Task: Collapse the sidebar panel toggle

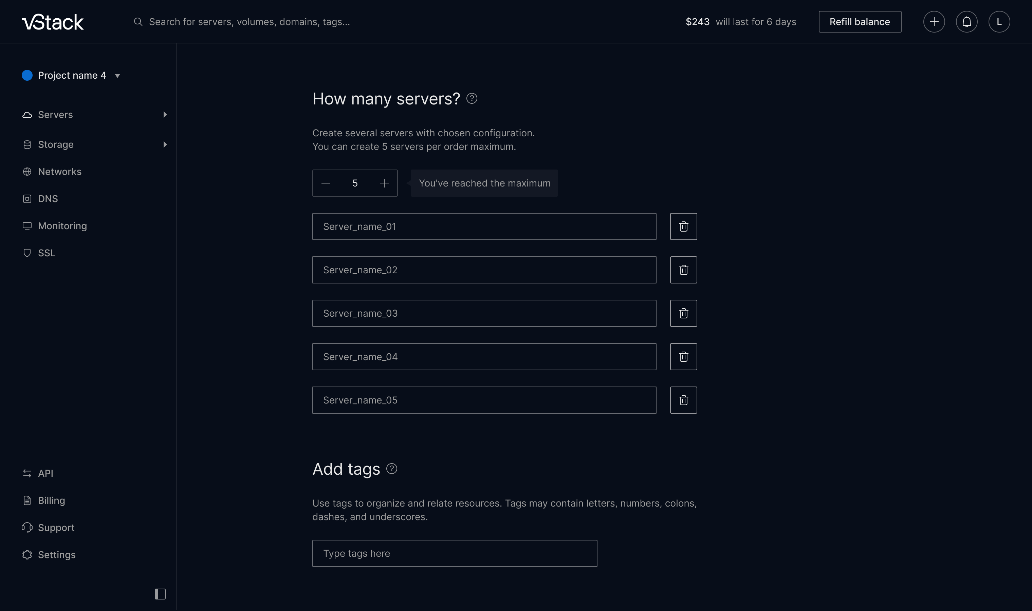Action: 160,594
